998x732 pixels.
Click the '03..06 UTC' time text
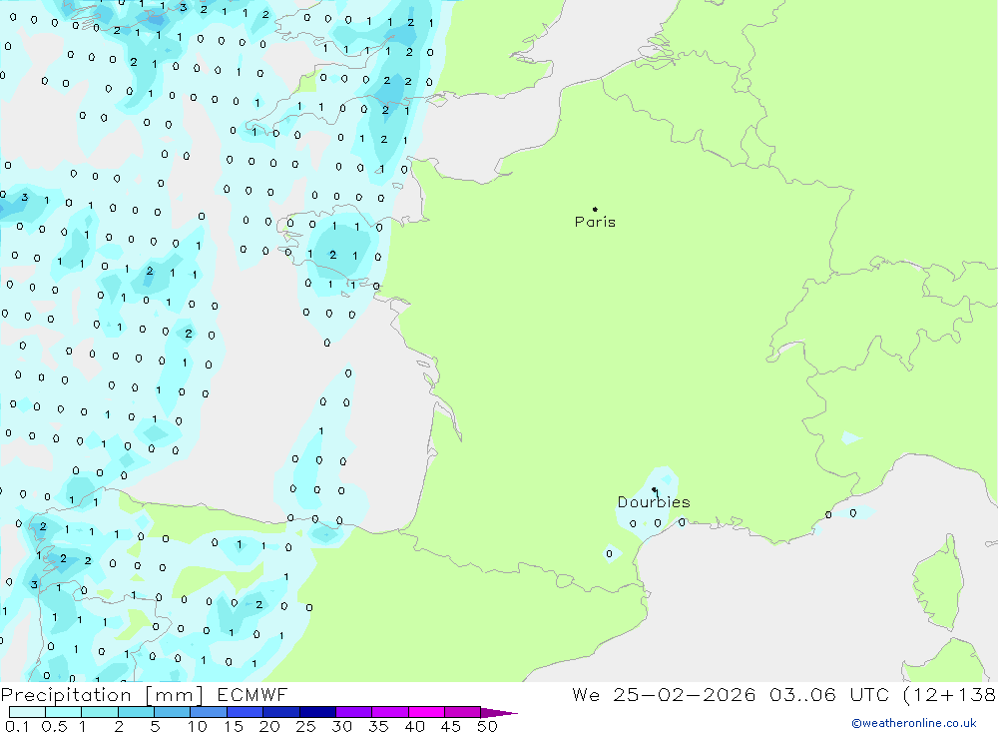coord(829,694)
